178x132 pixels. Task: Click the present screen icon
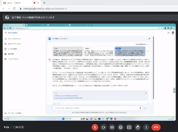pos(129,127)
